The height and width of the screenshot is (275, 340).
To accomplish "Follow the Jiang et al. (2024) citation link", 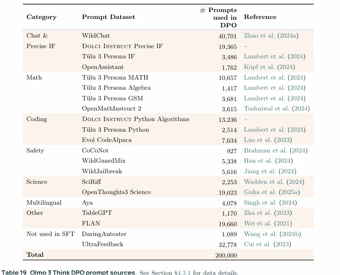I will (x=270, y=171).
